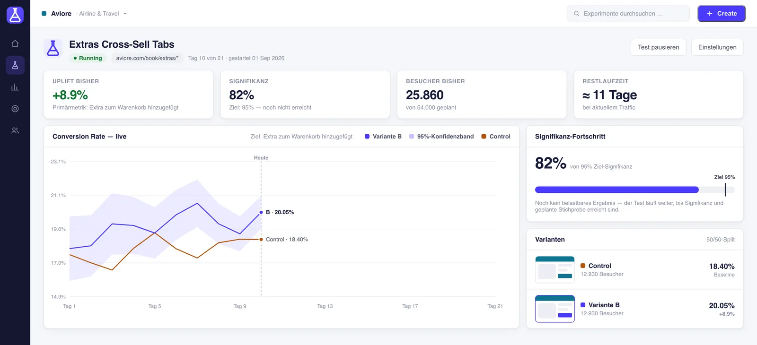
Task: Click the 25.860 Besucher value
Action: (425, 95)
